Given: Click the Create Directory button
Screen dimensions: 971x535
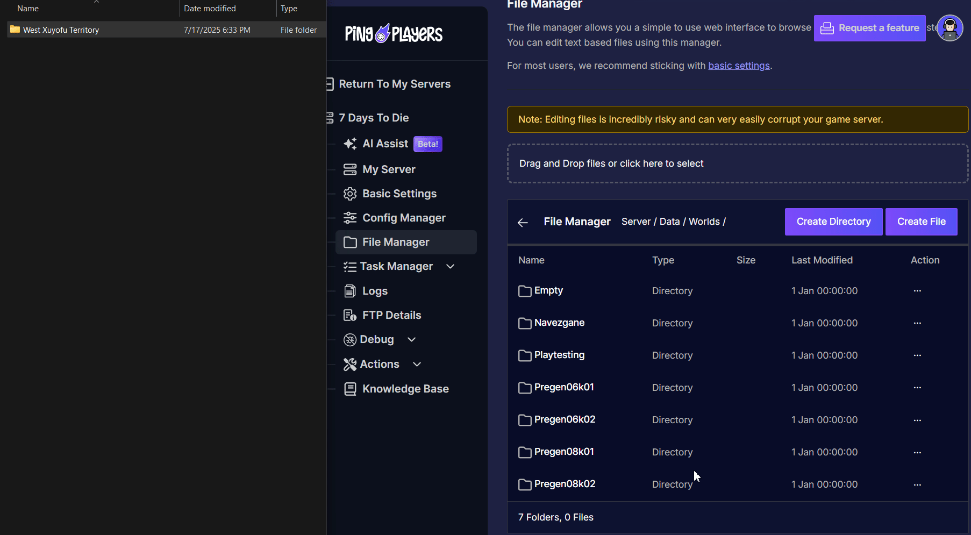Looking at the screenshot, I should click(x=833, y=222).
